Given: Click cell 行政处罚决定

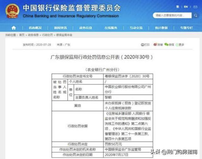Looking at the screenshot, I should [x=78, y=144].
